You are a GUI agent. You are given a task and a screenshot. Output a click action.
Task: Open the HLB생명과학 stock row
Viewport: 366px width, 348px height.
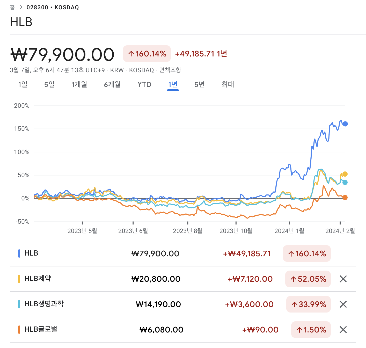tap(182, 304)
